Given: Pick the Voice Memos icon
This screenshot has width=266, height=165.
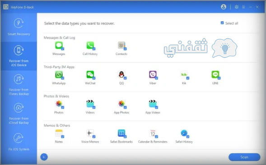Looking at the screenshot, I should [90, 133].
